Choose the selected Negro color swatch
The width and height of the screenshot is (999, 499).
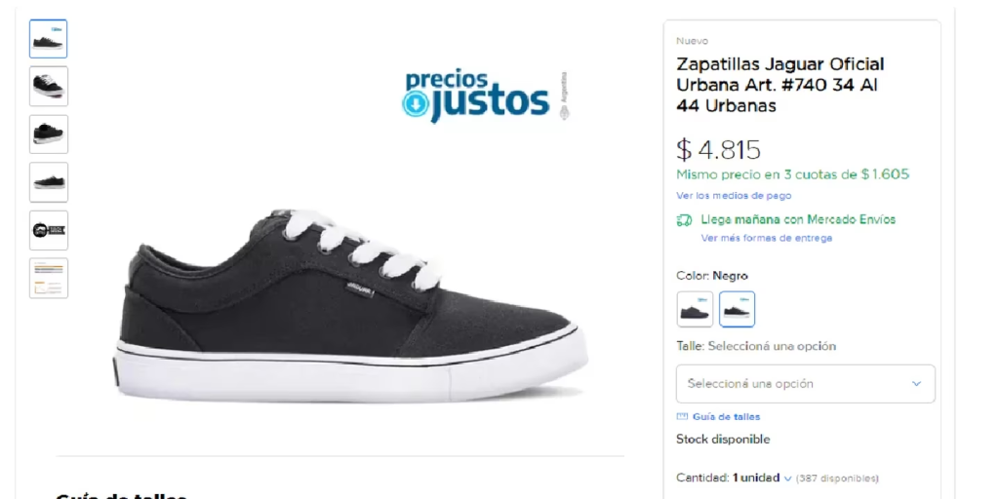(x=737, y=309)
